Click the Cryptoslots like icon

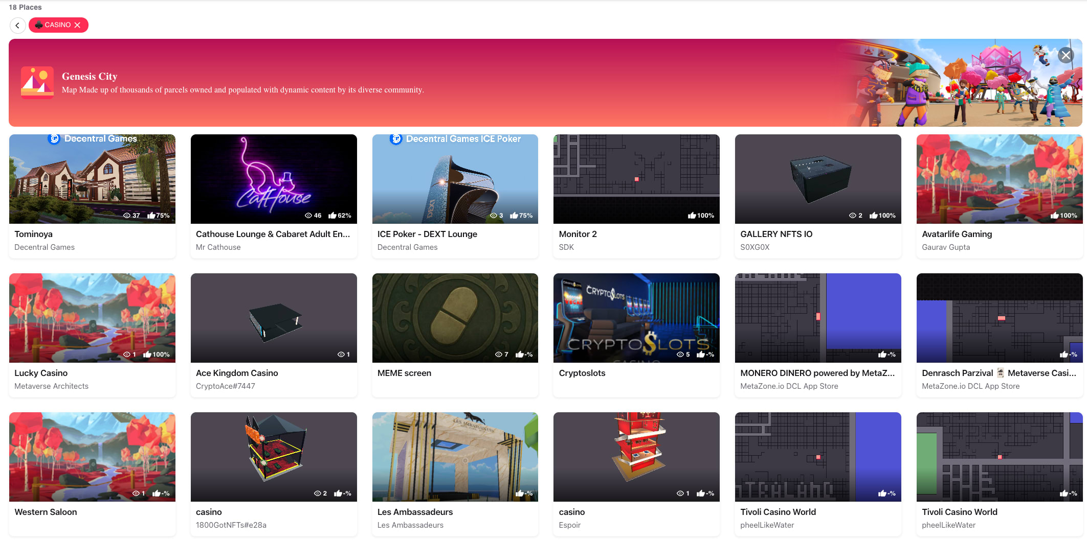pos(701,355)
